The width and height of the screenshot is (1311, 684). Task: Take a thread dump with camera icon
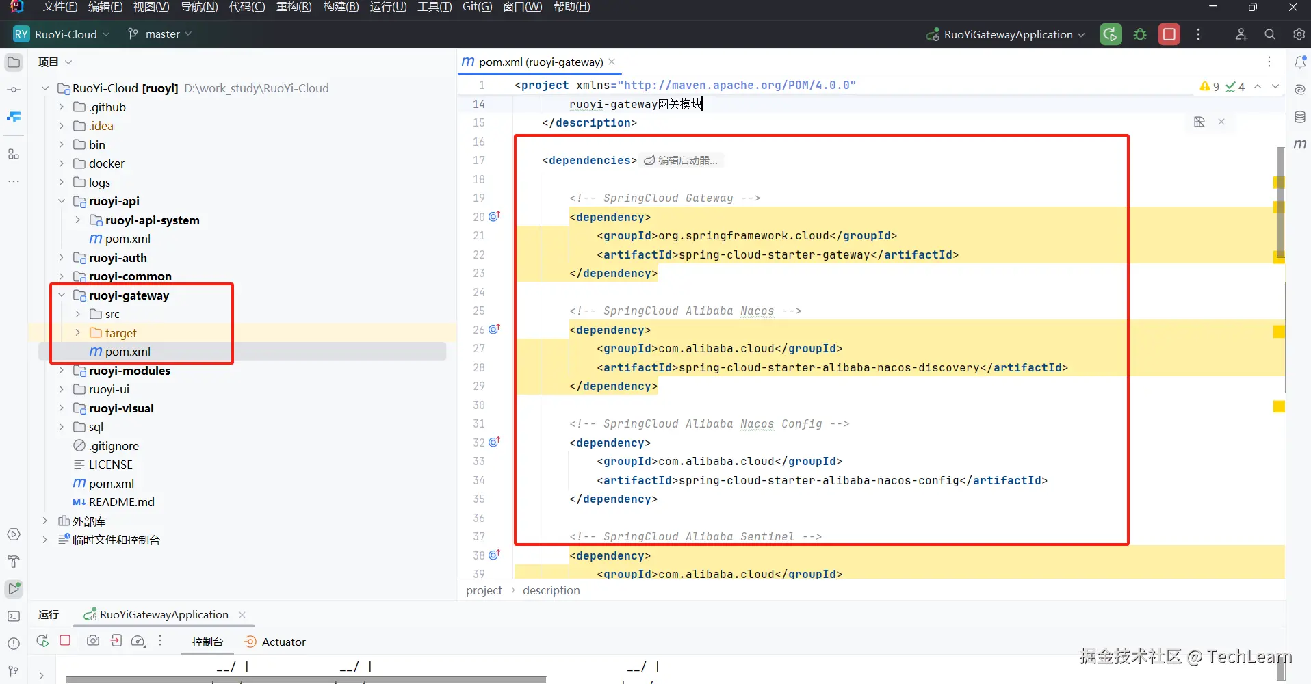pos(93,641)
